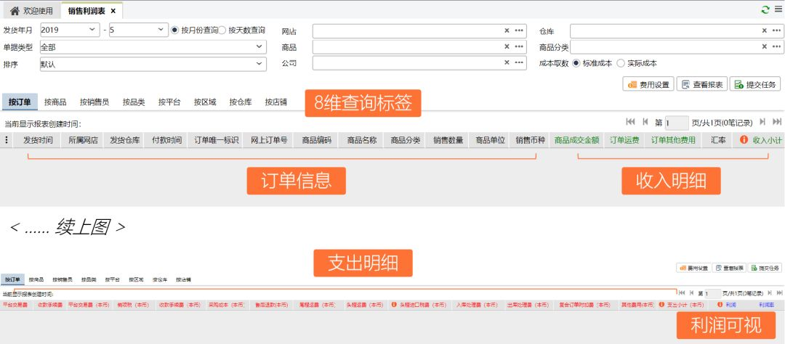785x344 pixels.
Task: Switch to the 欢迎使用 tab
Action: click(32, 11)
